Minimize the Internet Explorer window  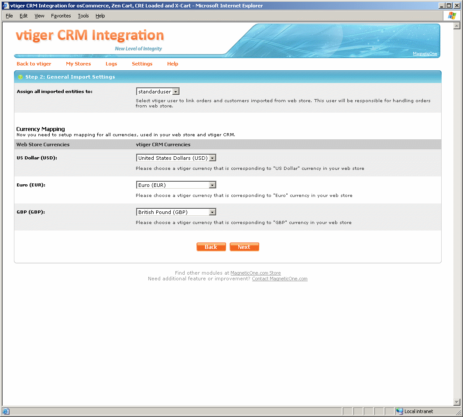coord(442,6)
